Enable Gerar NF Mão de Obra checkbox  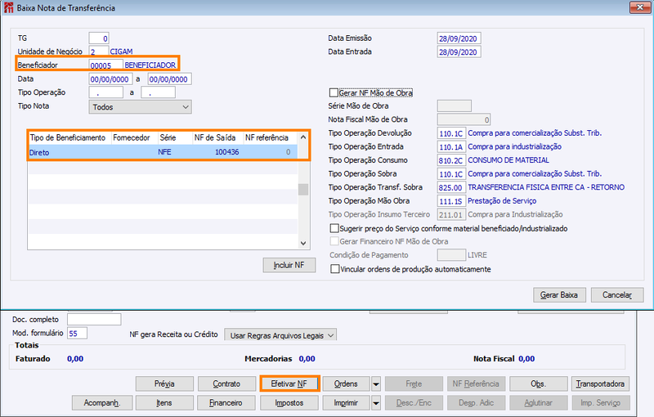334,92
